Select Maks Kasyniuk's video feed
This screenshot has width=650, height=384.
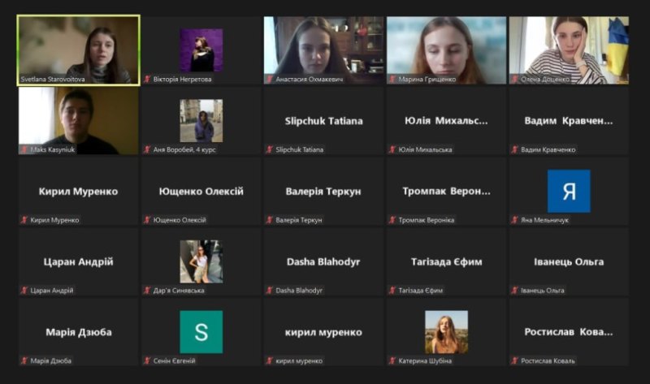(78, 120)
